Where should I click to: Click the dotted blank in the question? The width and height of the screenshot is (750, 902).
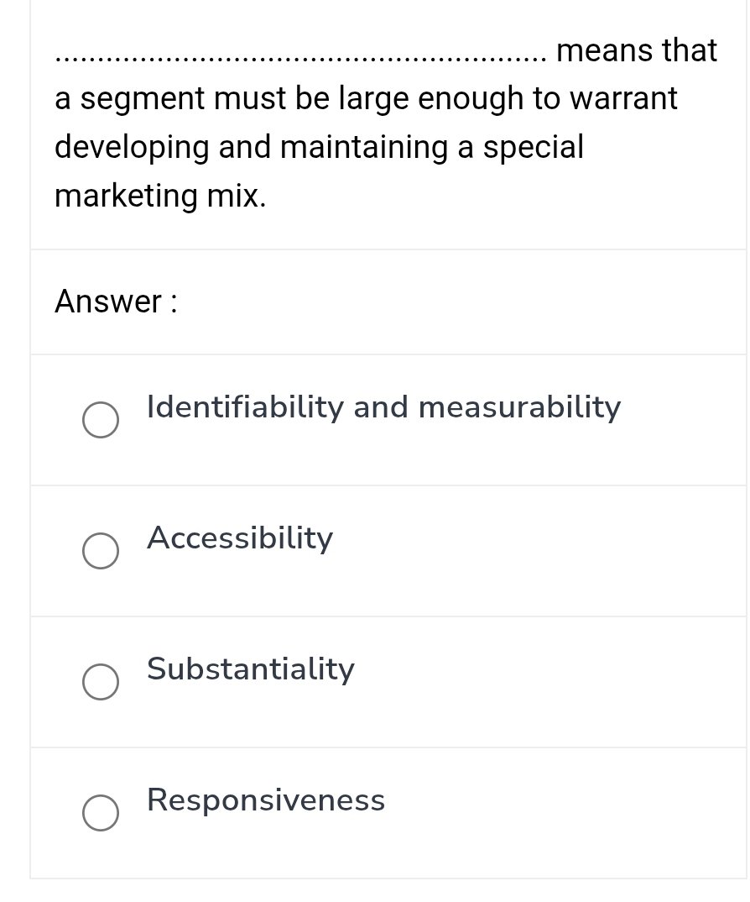[x=300, y=57]
